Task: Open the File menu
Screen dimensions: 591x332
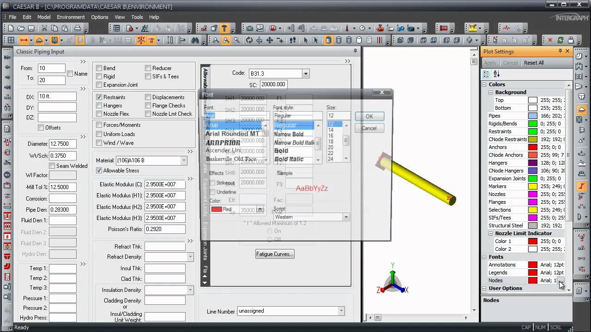Action: (x=12, y=17)
